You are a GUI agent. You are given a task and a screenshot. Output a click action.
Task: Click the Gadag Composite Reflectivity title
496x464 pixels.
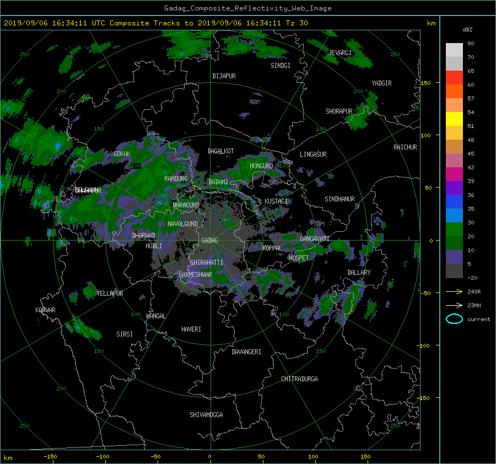click(x=247, y=8)
